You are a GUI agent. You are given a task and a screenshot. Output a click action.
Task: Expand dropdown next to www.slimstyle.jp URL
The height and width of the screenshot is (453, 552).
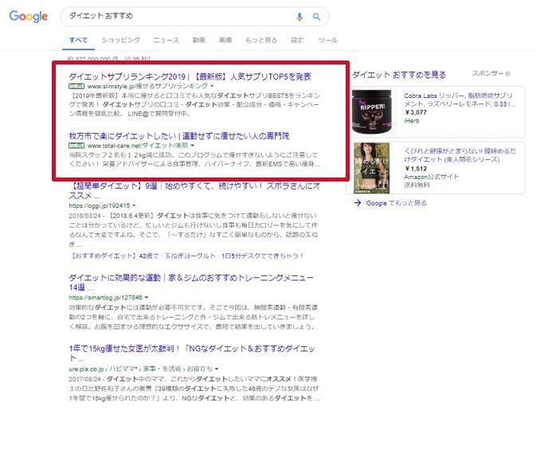click(x=212, y=86)
